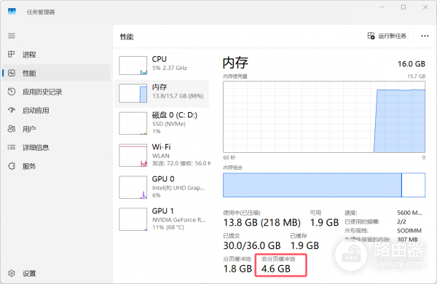Viewport: 437px width, 284px height.
Task: Click the 2/2 slots used value
Action: (401, 222)
